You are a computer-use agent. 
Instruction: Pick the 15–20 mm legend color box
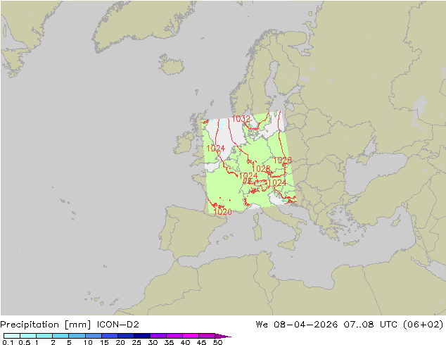pos(110,336)
